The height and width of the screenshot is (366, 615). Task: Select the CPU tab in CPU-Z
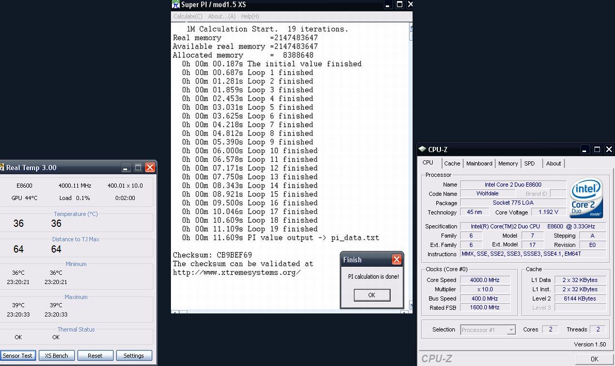pos(428,163)
